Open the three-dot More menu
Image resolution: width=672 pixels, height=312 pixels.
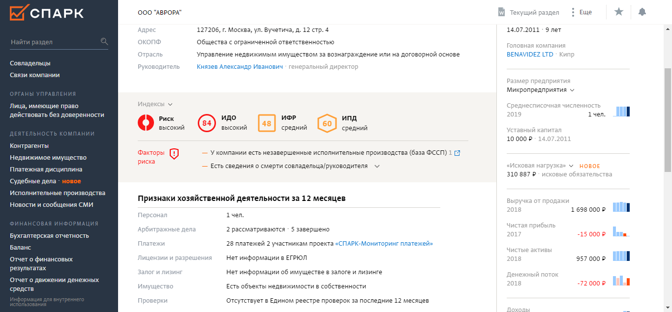pyautogui.click(x=573, y=12)
